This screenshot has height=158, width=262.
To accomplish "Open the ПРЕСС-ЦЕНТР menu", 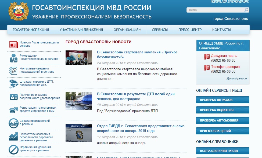I will click(x=190, y=30).
